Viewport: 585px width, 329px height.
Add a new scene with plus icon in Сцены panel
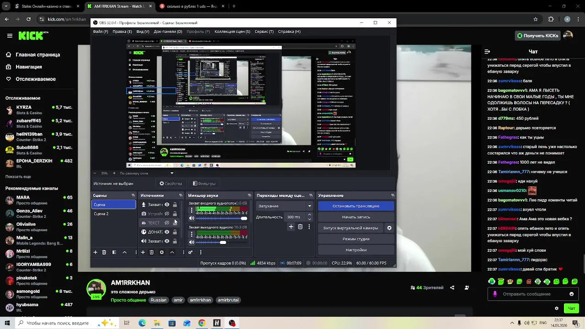95,252
